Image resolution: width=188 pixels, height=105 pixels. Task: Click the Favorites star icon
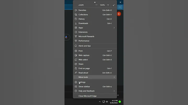(x=76, y=10)
